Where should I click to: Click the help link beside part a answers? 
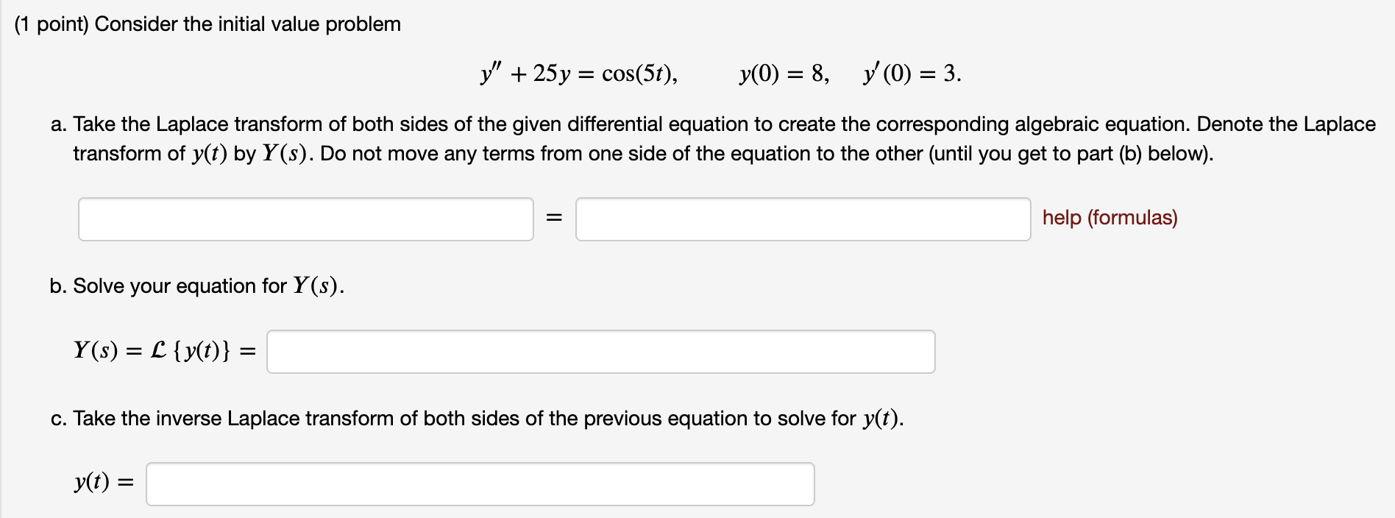point(1110,218)
